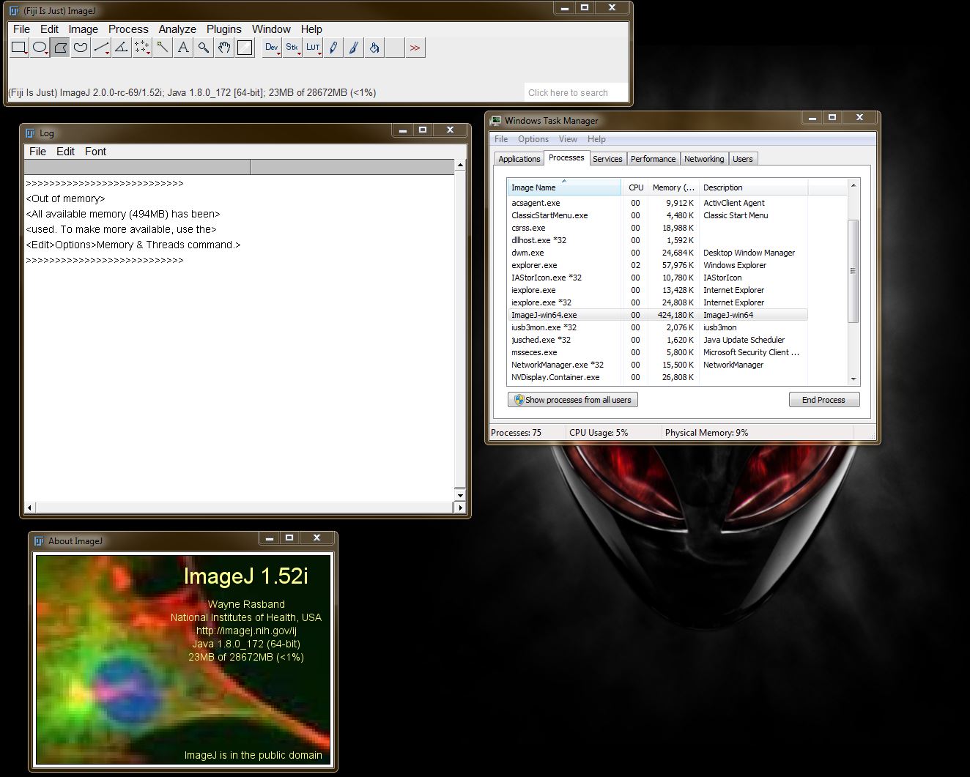Select the Wand tracing tool
The height and width of the screenshot is (777, 970).
tap(163, 48)
